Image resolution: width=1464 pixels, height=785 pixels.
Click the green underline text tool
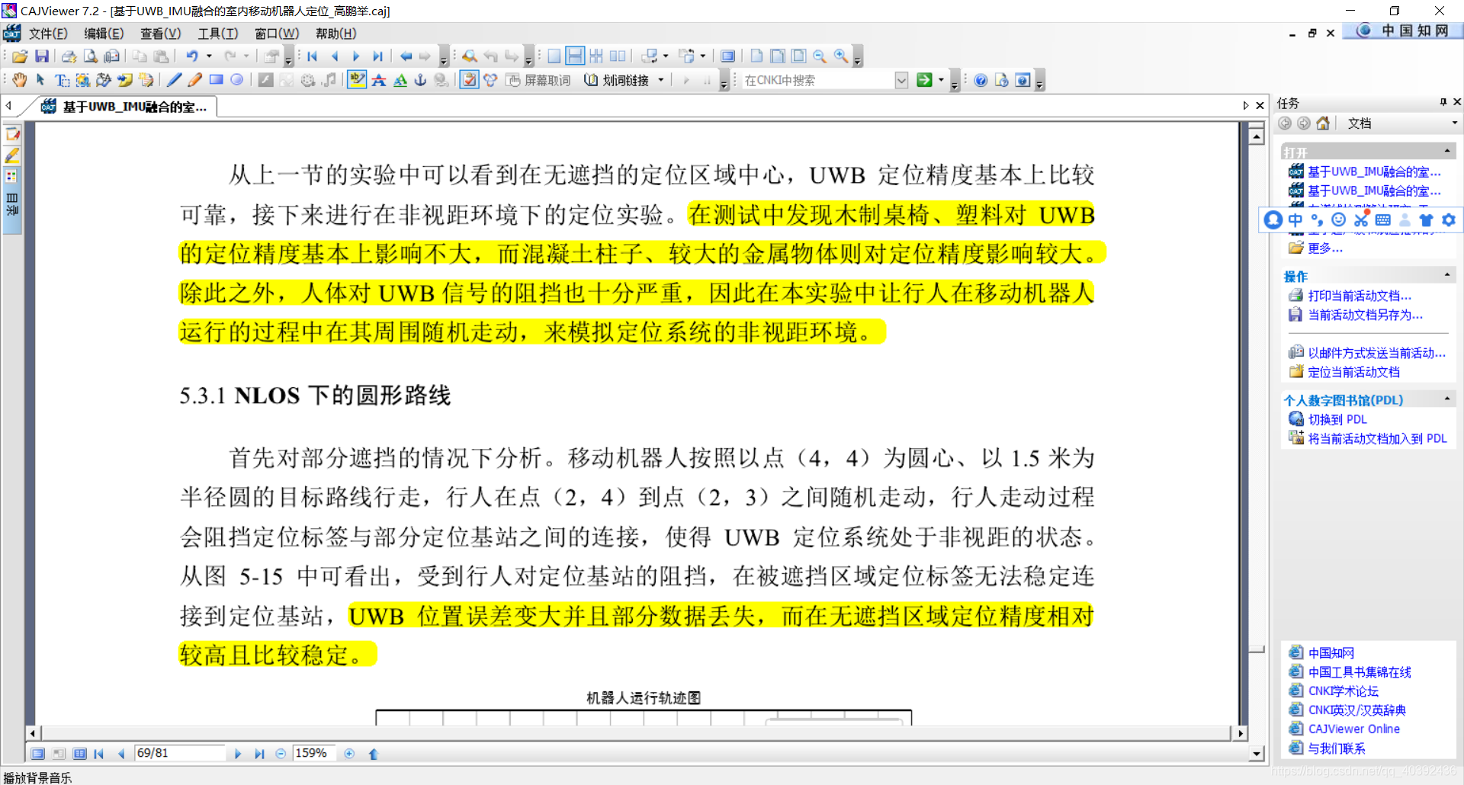[x=400, y=80]
